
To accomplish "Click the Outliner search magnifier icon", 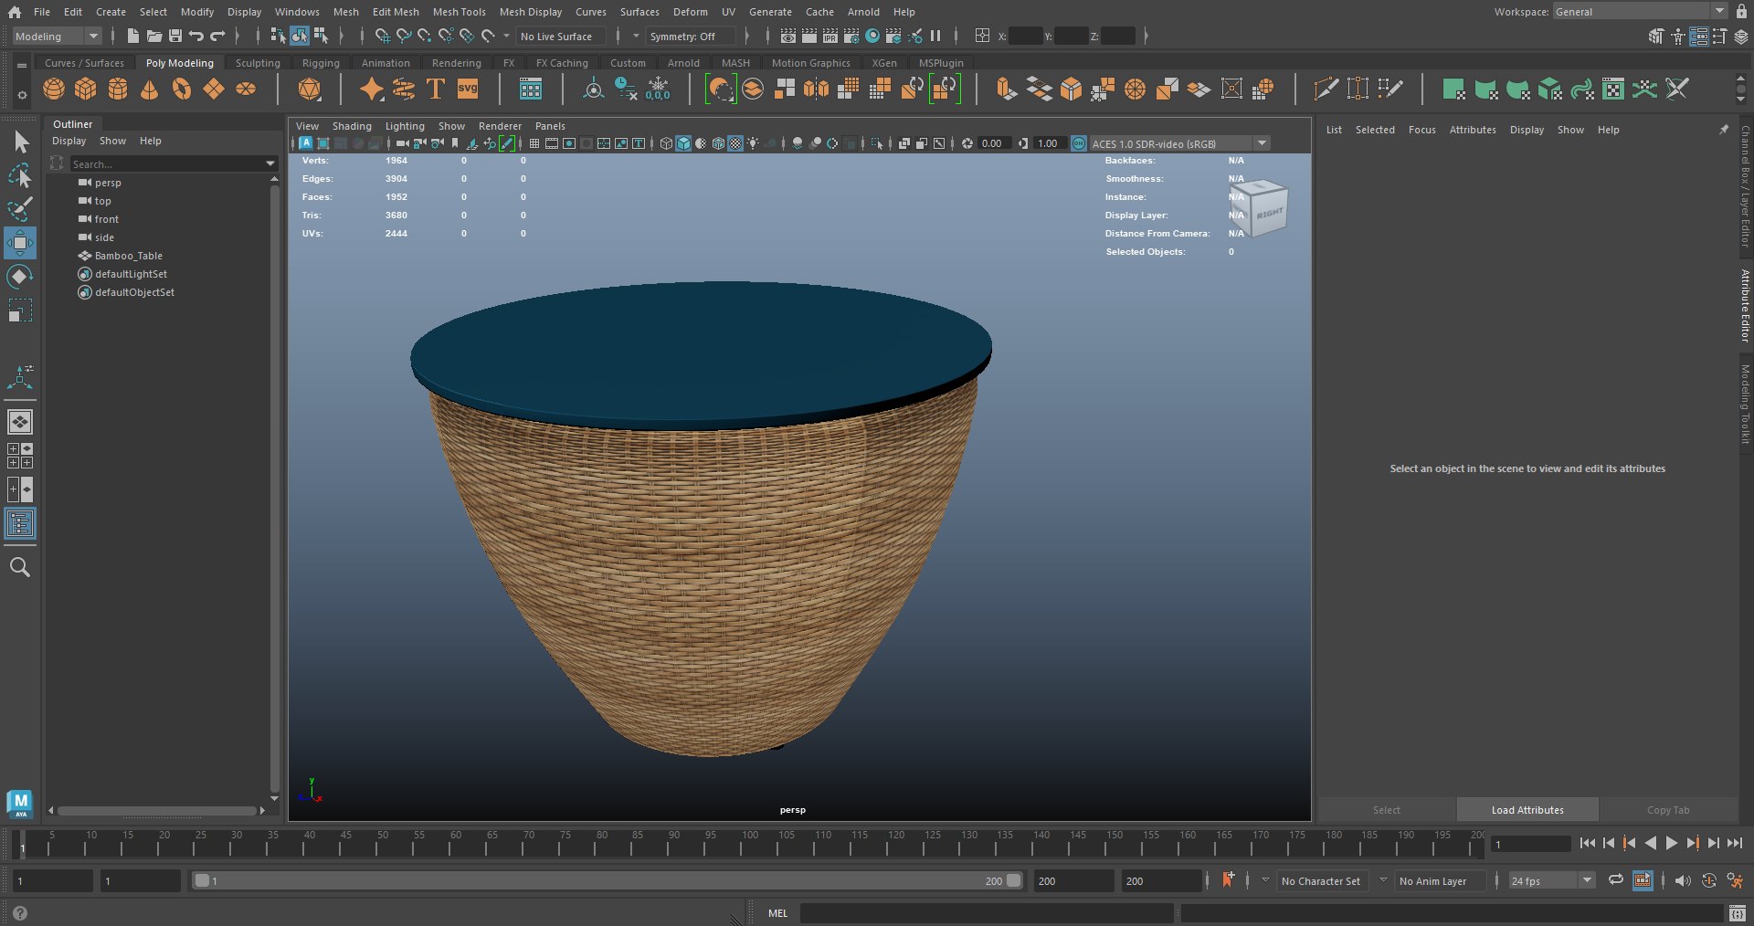I will click(19, 568).
